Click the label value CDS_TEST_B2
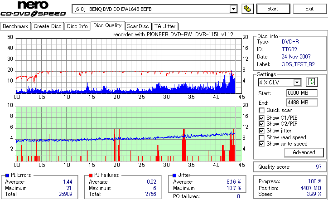Screen dimensions: 328x200 point(298,64)
